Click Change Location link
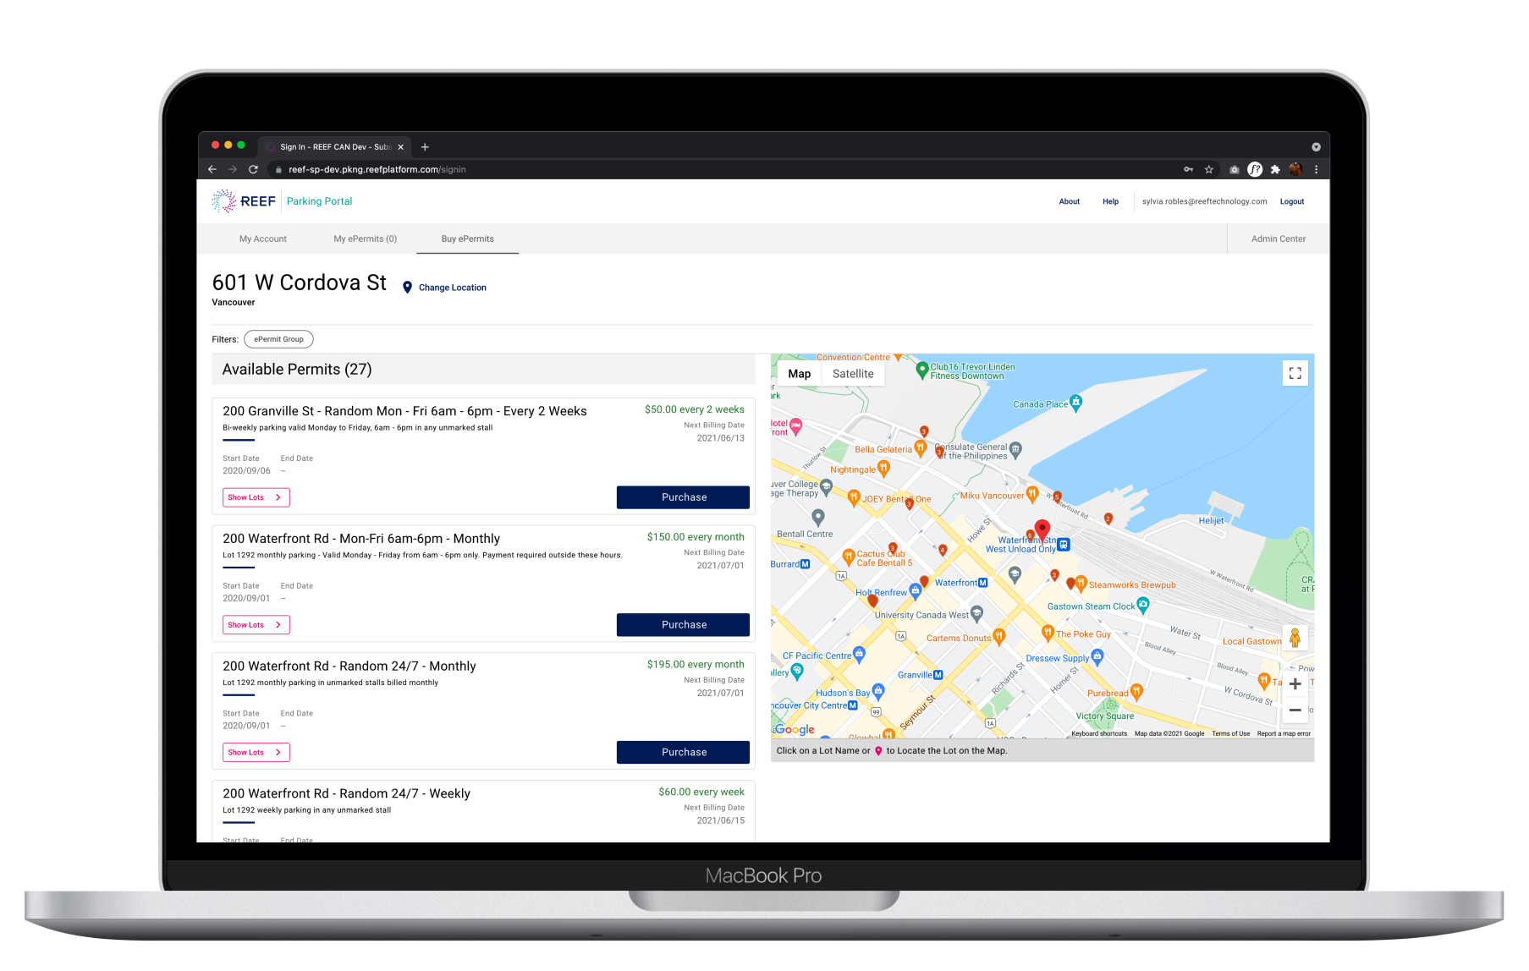 pos(453,288)
